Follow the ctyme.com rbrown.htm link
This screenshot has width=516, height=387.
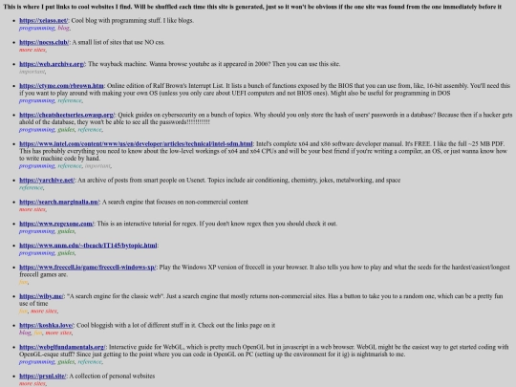pos(61,86)
